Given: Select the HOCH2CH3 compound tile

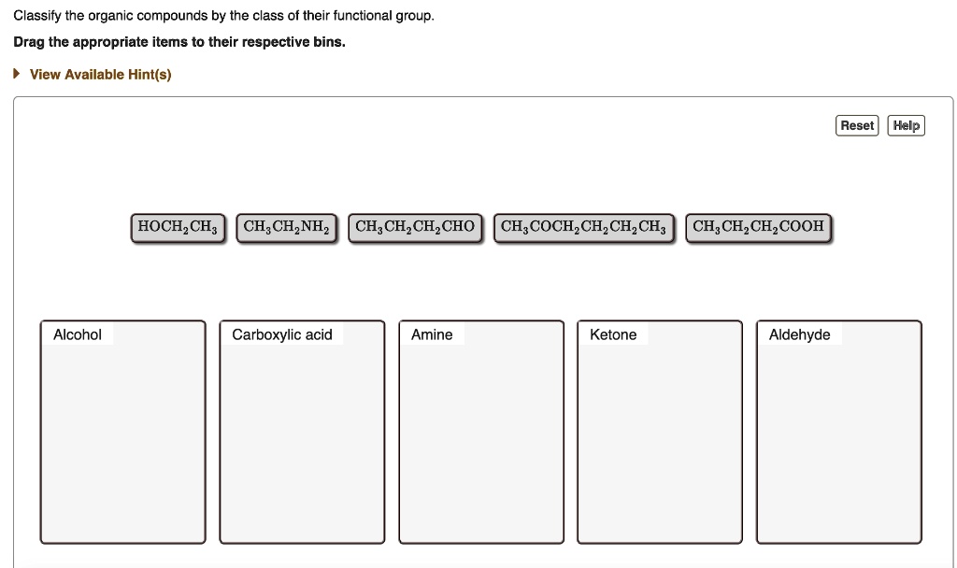Looking at the screenshot, I should coord(178,226).
